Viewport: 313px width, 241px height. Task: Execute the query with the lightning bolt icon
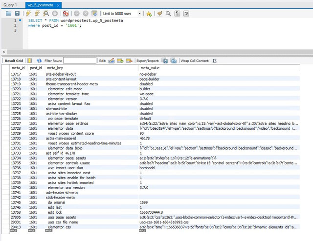pos(28,14)
